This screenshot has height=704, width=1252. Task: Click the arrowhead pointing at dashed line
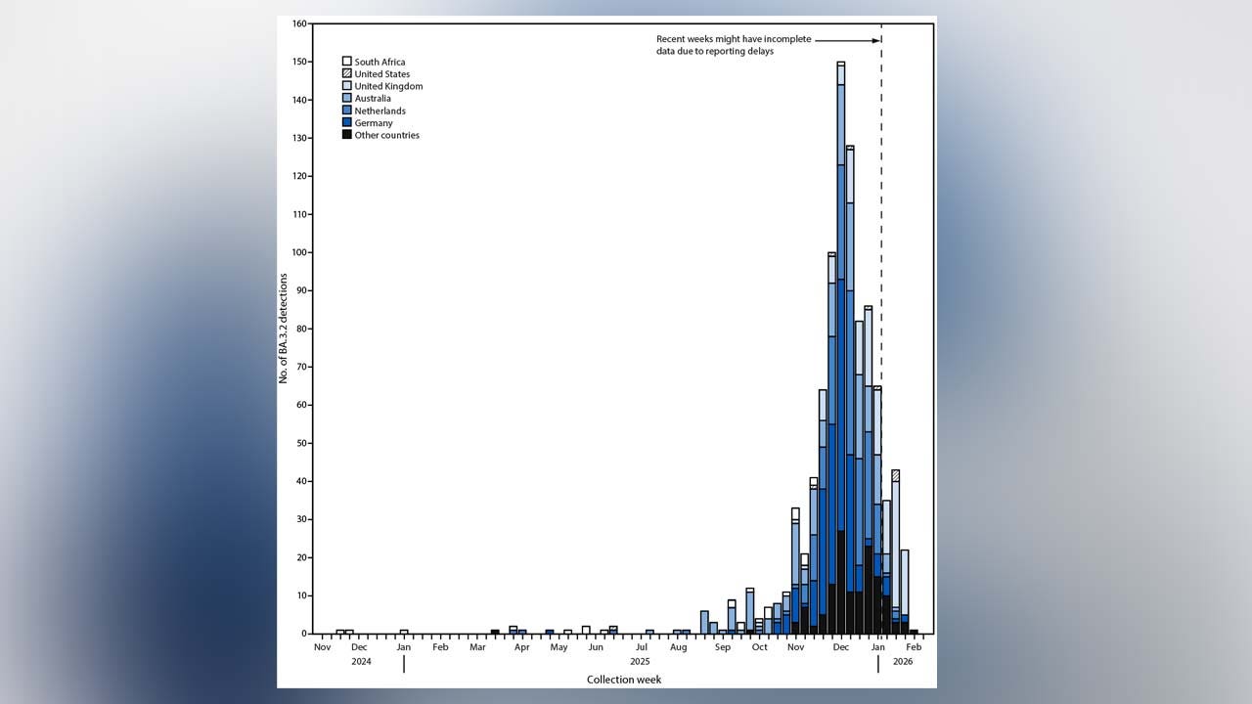[x=875, y=40]
